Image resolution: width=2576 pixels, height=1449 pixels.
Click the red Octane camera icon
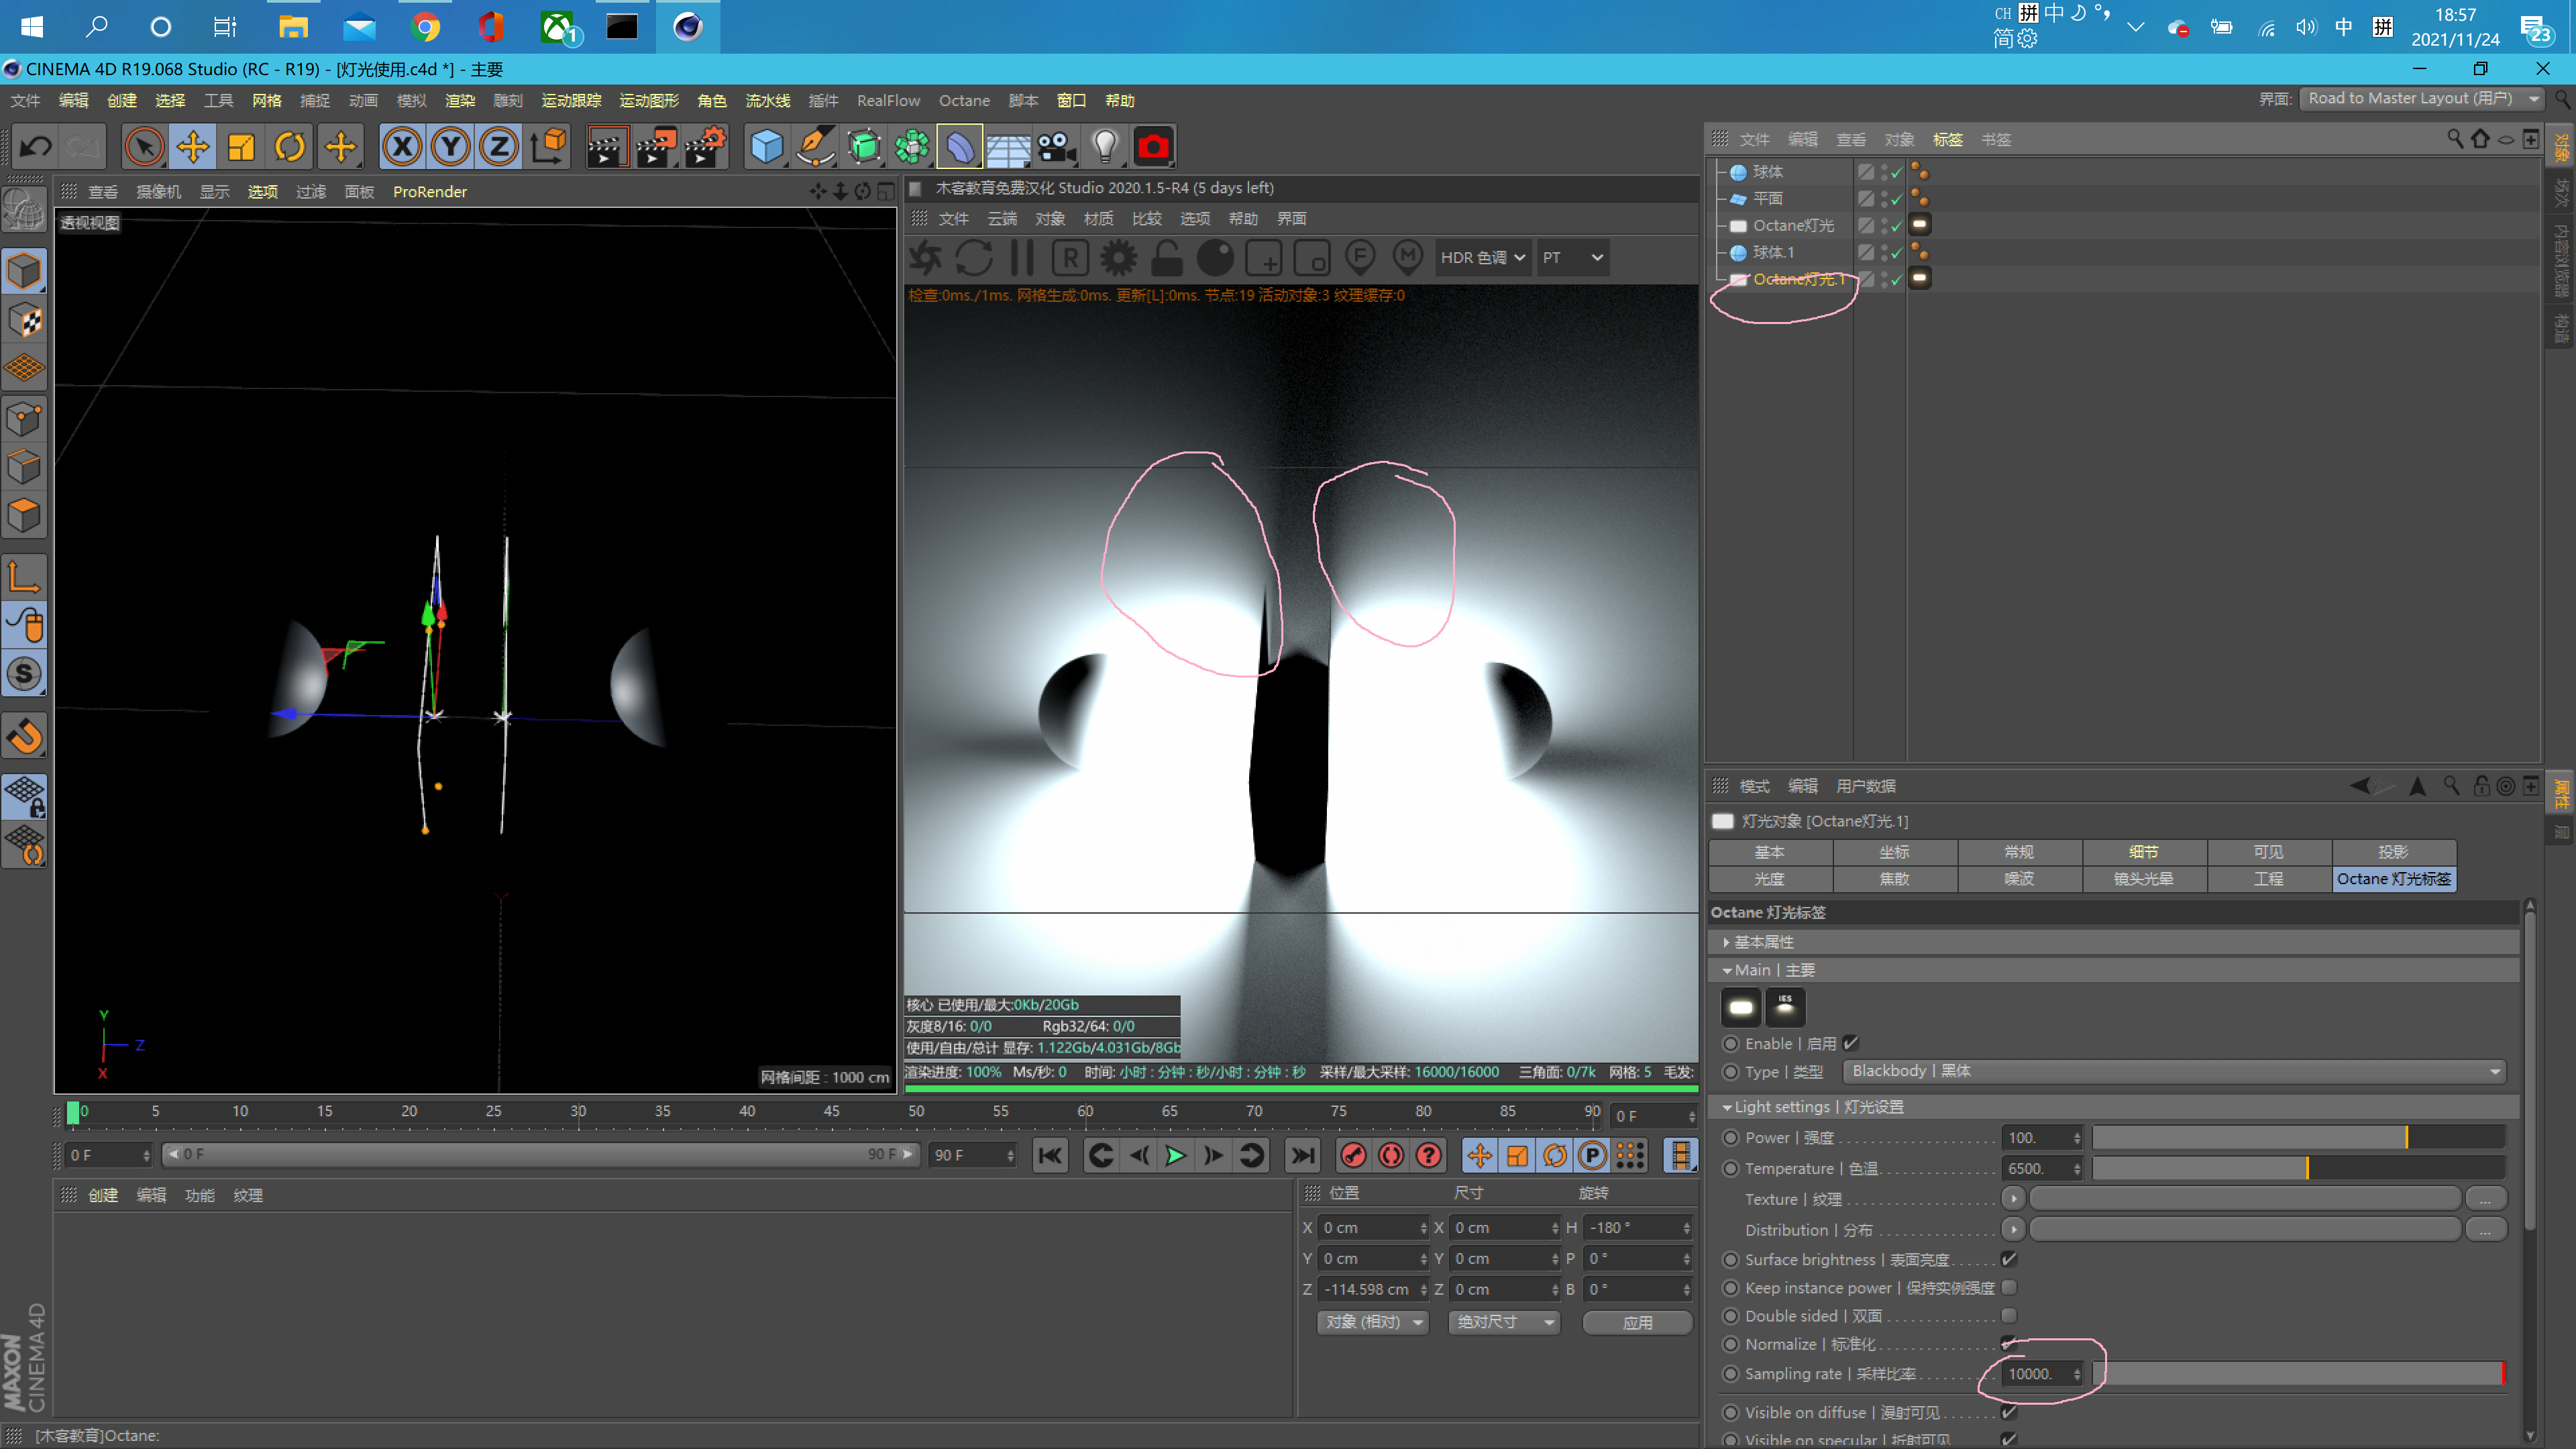1153,147
